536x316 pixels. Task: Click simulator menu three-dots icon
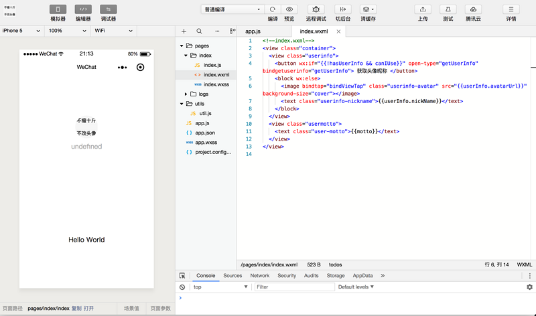[122, 68]
